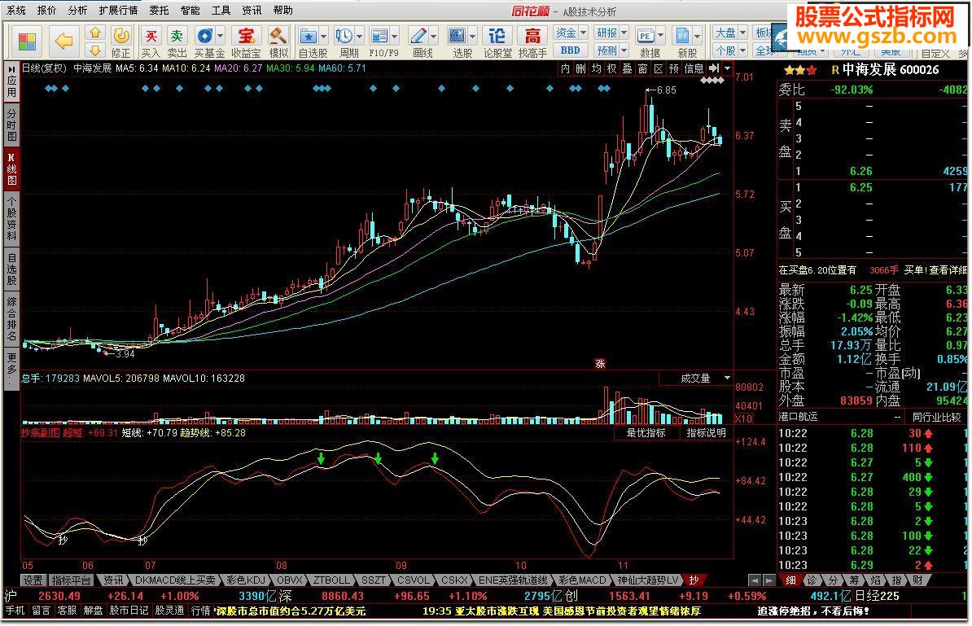The image size is (972, 626).
Task: Click the 张 marker below candlesticks
Action: tap(599, 364)
